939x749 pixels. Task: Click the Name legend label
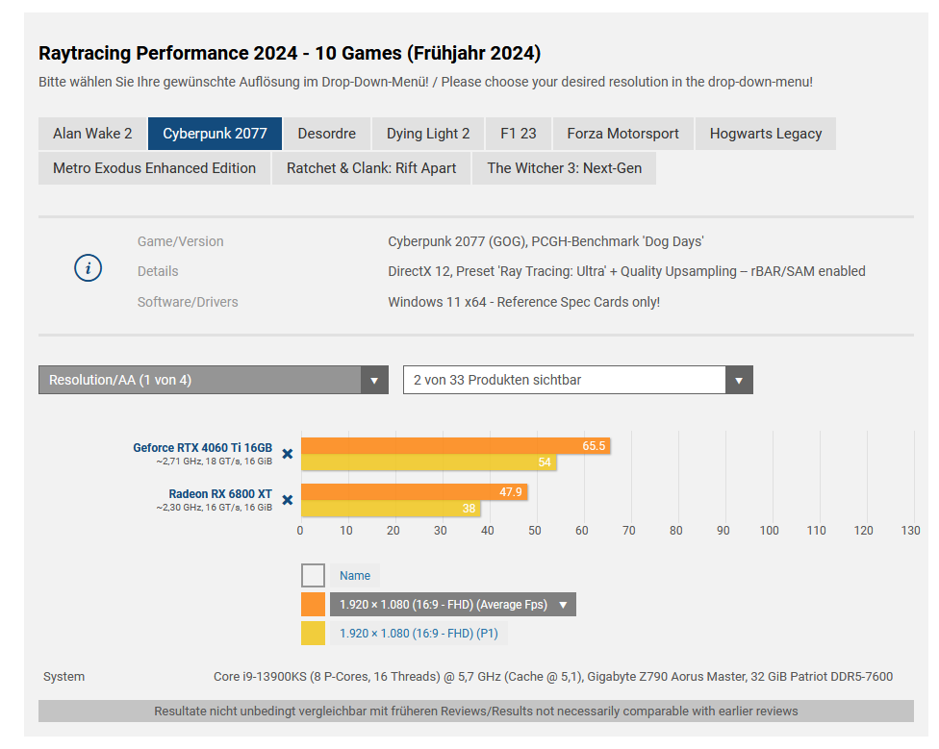(x=355, y=576)
